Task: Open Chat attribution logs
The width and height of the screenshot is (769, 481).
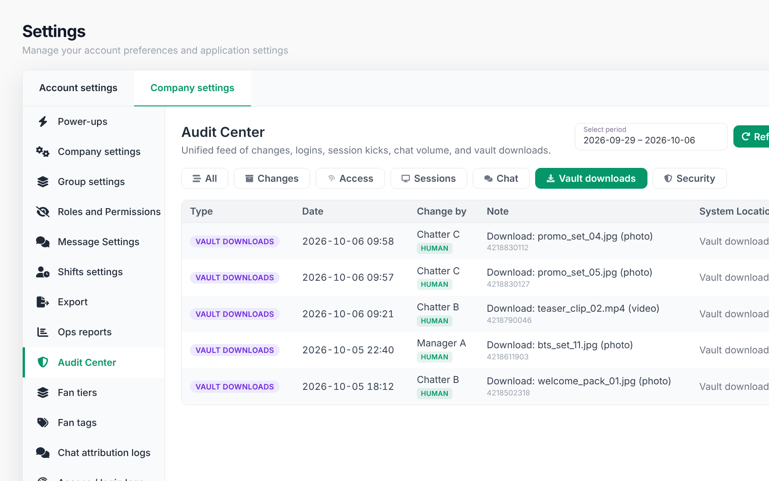Action: 94,453
